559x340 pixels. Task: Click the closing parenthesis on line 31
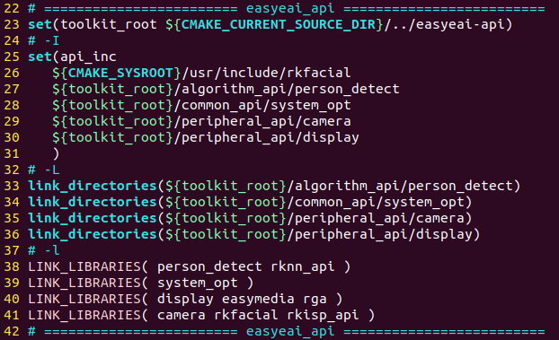56,153
